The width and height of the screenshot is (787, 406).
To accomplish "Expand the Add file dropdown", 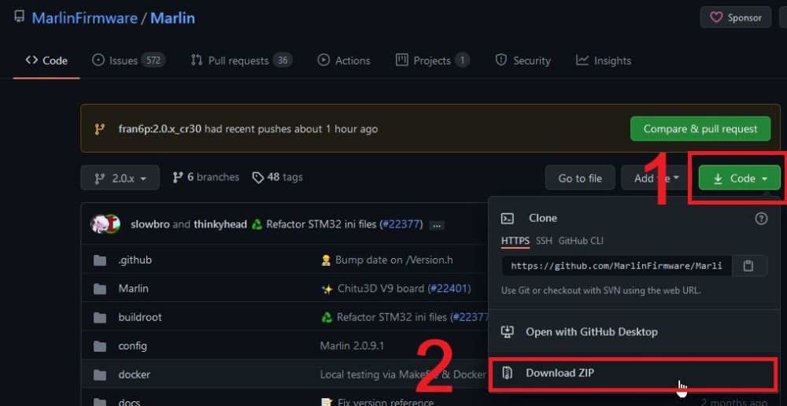I will click(x=652, y=179).
